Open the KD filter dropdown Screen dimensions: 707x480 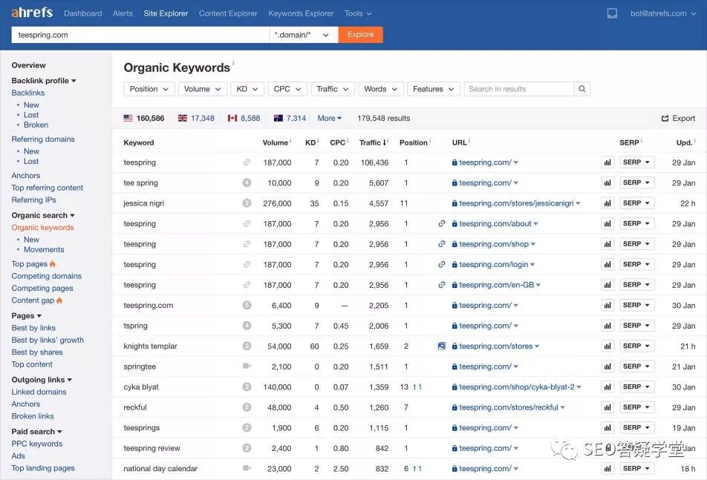247,89
